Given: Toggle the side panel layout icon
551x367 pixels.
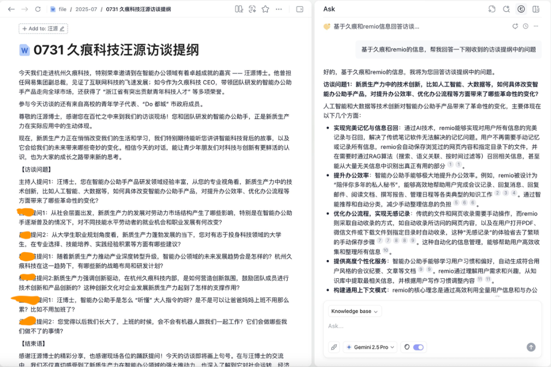Looking at the screenshot, I should tap(300, 9).
